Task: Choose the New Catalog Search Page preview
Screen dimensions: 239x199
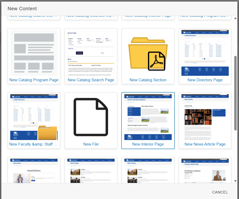Action: pyautogui.click(x=91, y=53)
